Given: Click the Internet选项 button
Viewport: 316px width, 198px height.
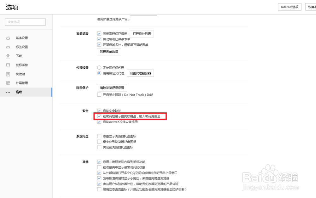Looking at the screenshot, I should tap(289, 7).
